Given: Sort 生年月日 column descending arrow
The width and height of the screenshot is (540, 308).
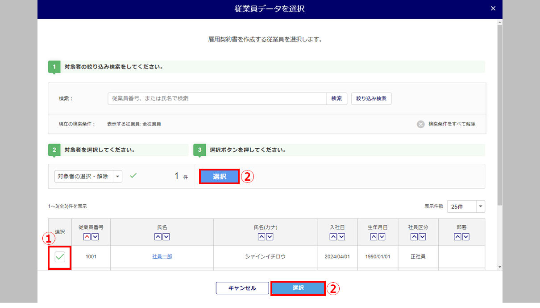Looking at the screenshot, I should [x=382, y=237].
